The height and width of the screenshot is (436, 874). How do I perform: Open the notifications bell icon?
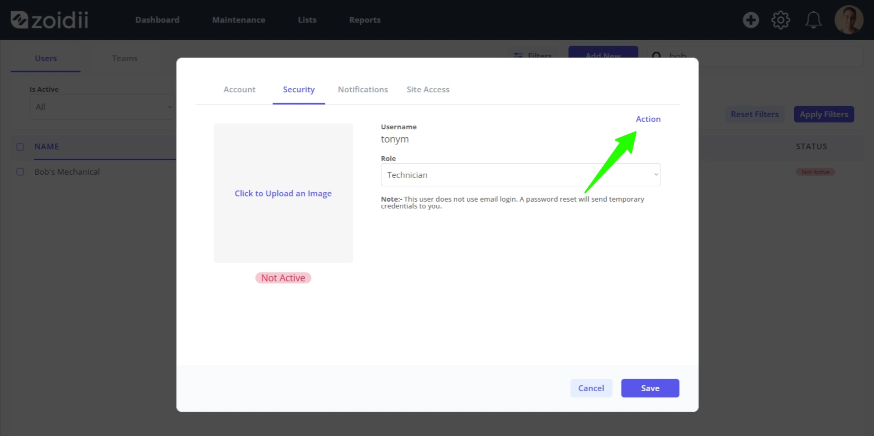813,20
